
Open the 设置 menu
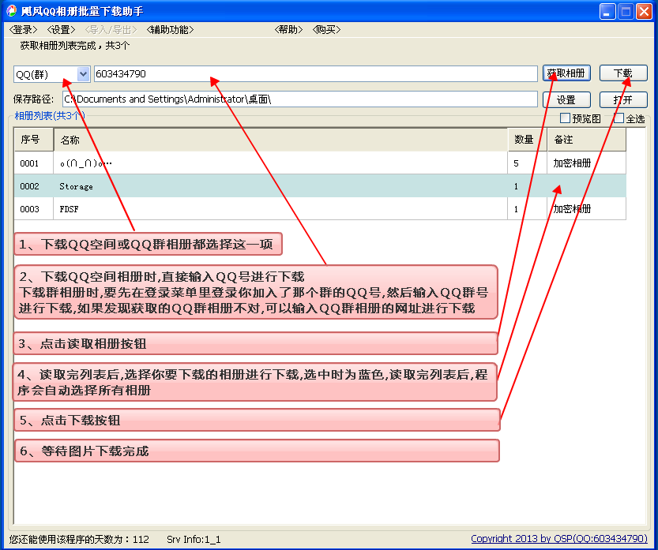(x=62, y=30)
